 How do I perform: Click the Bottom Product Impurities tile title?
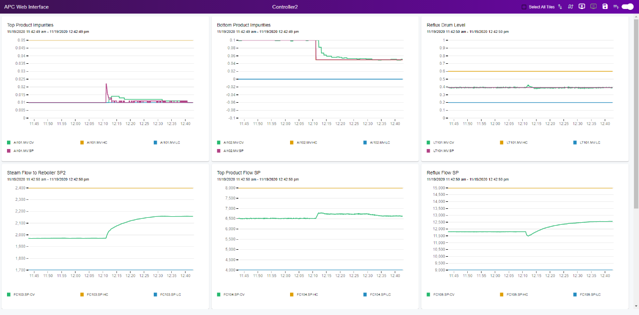point(244,25)
